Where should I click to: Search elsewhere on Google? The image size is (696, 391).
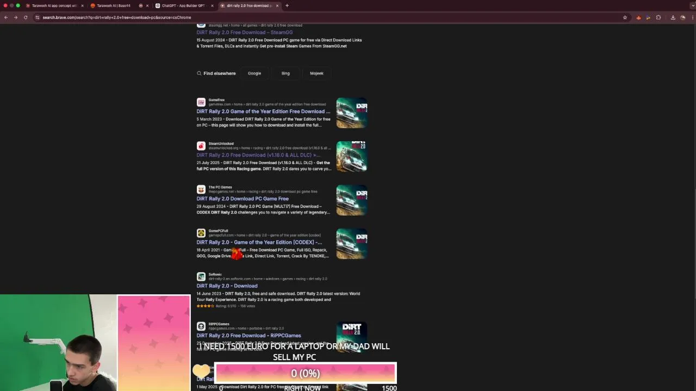pos(254,73)
